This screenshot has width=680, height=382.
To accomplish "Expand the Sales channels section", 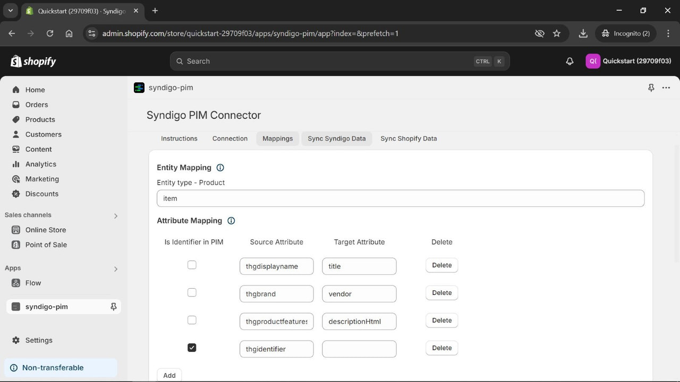I will (x=116, y=216).
